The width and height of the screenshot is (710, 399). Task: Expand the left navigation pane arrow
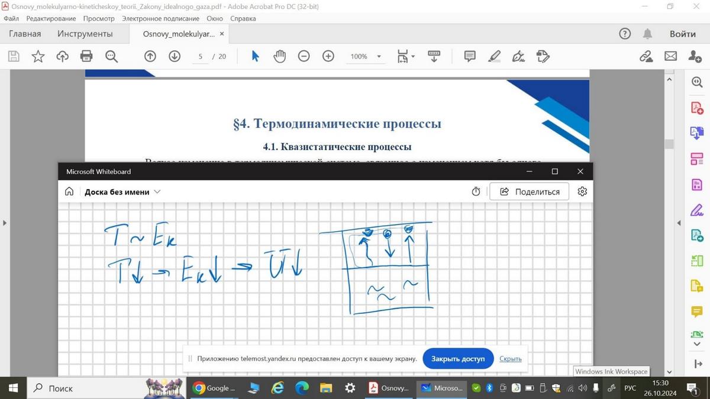coord(5,223)
